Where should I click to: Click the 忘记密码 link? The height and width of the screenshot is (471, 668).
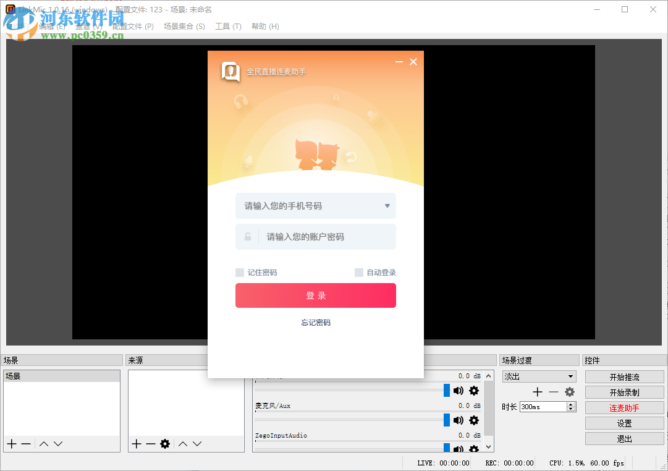[315, 322]
